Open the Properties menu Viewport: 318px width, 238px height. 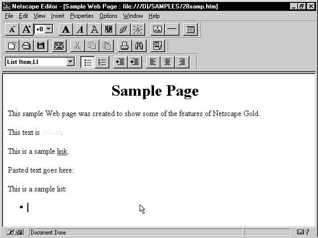point(81,16)
